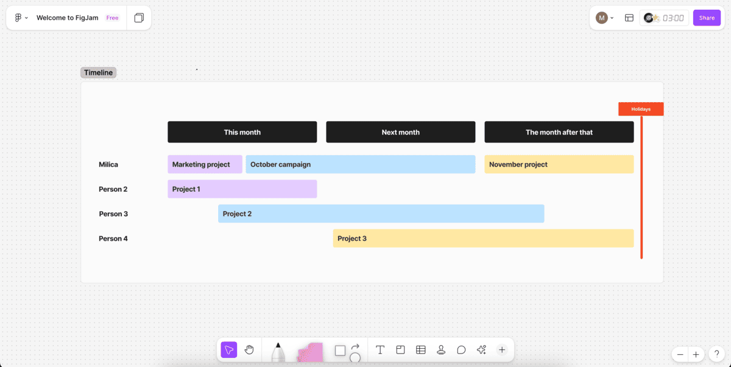Pick the Marker pen tool
Image resolution: width=731 pixels, height=367 pixels.
(x=278, y=352)
